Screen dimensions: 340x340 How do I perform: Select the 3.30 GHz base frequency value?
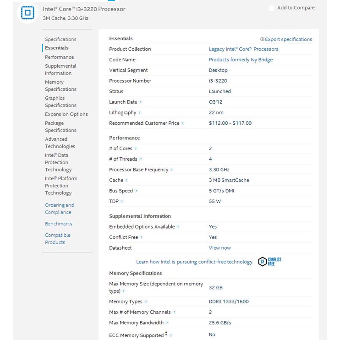(219, 170)
